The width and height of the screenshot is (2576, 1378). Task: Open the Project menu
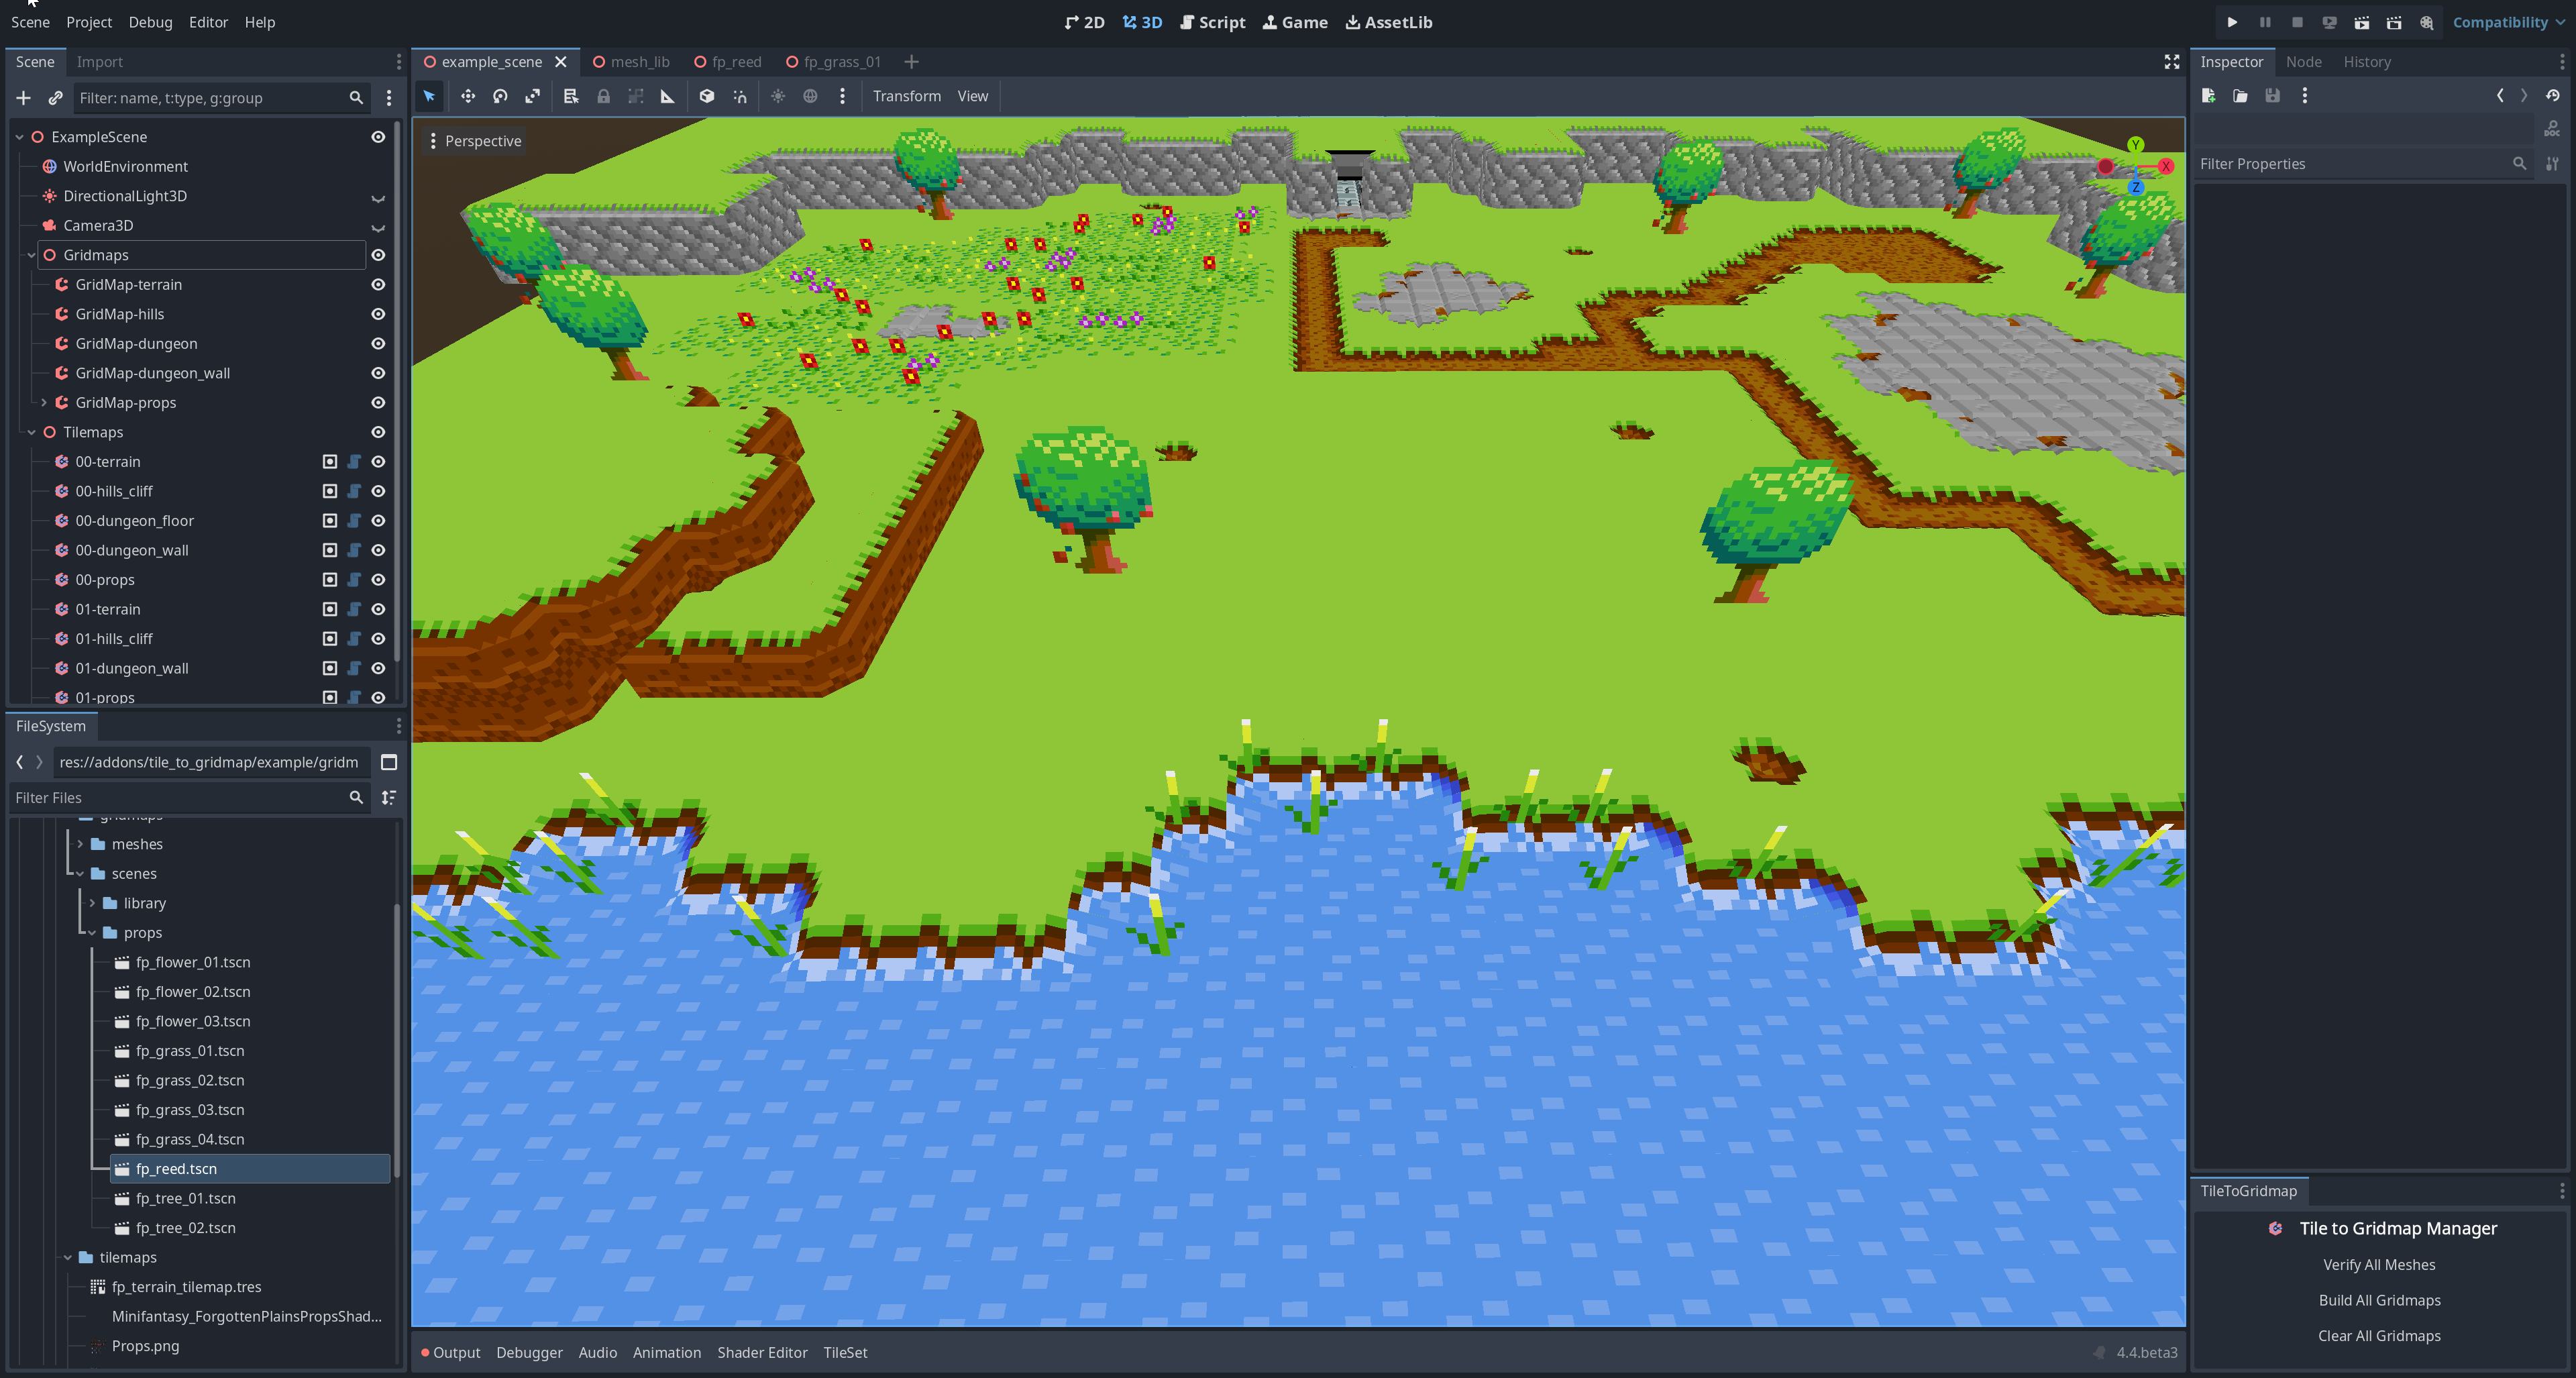[x=88, y=22]
